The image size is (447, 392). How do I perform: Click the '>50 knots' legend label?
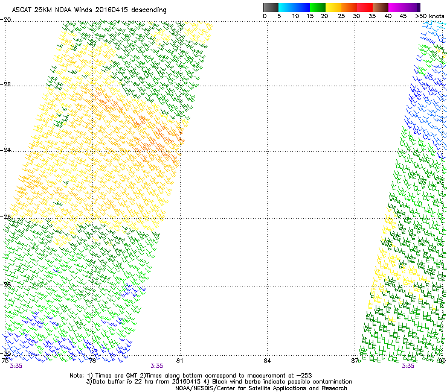point(429,16)
